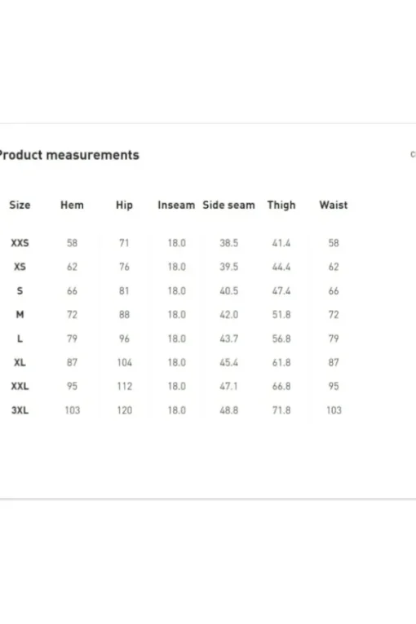
Task: Click the M thigh value 51.8
Action: [x=281, y=315]
